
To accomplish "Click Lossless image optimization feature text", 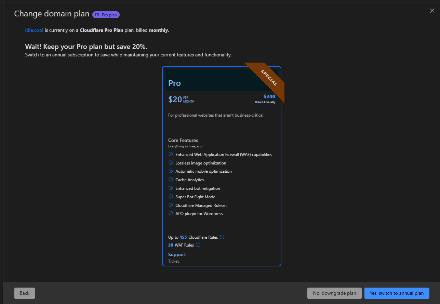I will (201, 163).
